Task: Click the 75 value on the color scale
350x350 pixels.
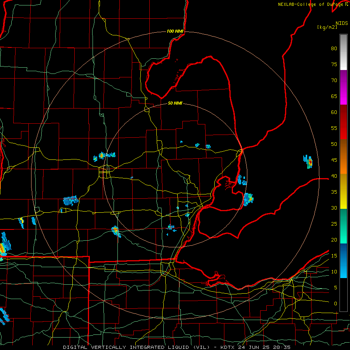Action: click(x=334, y=64)
